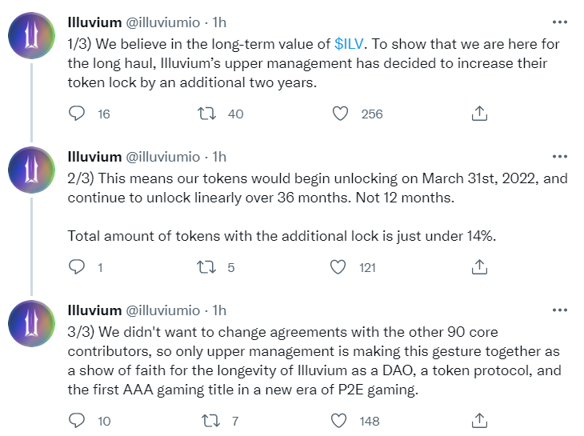Retweet the 2/3 tweet with 5 retweets
The height and width of the screenshot is (436, 584).
click(x=207, y=267)
